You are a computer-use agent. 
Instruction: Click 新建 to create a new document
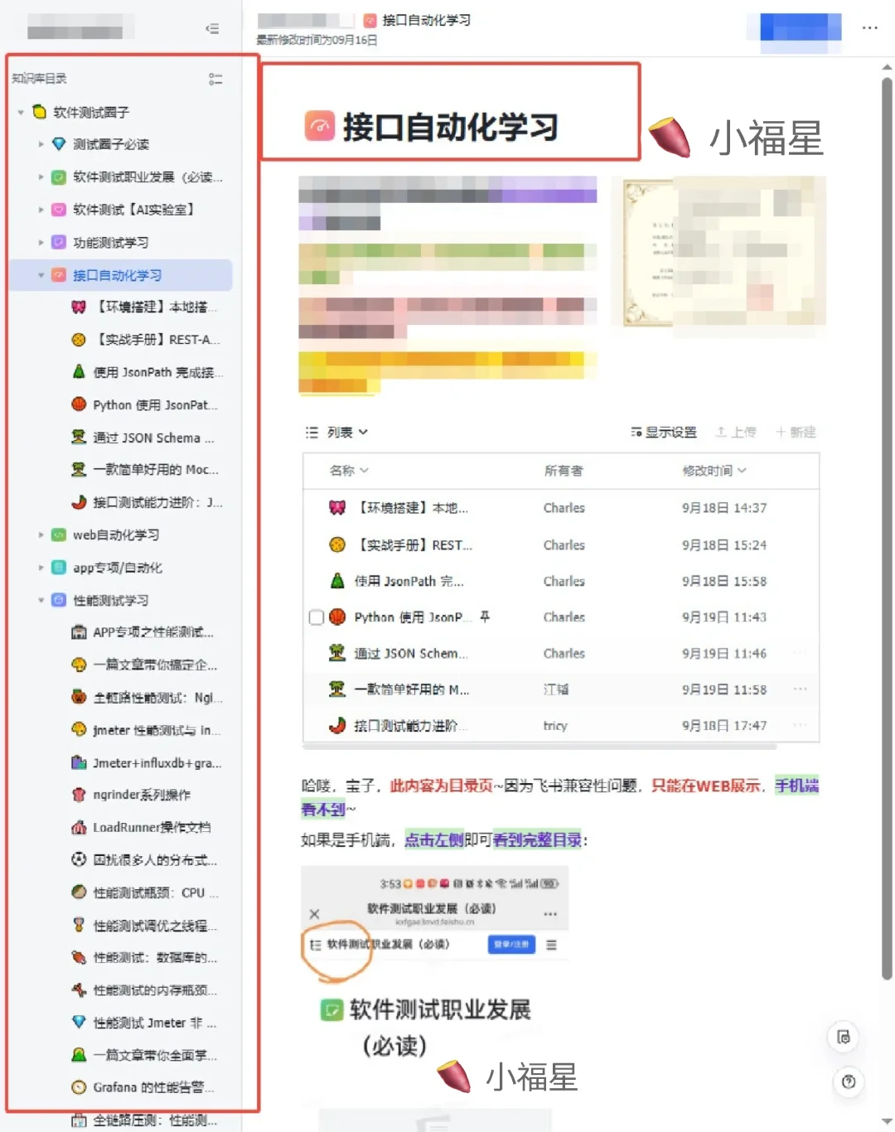[794, 432]
